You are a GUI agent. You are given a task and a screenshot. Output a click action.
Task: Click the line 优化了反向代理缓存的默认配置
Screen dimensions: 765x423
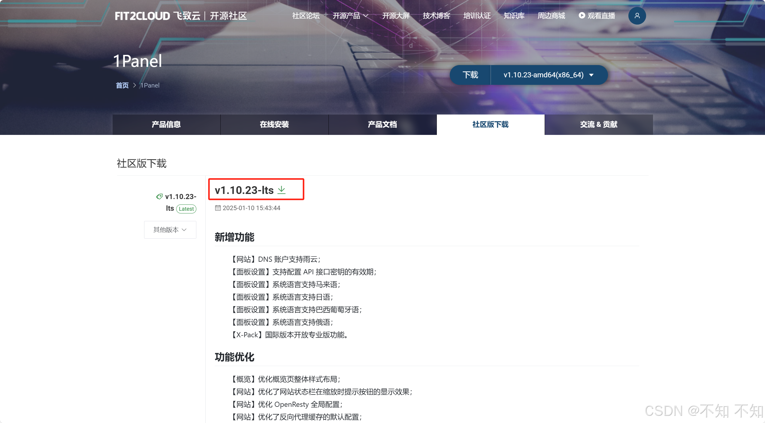point(296,417)
